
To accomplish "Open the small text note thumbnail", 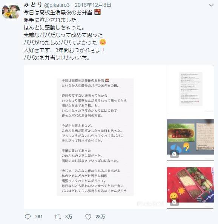I will tap(190, 89).
